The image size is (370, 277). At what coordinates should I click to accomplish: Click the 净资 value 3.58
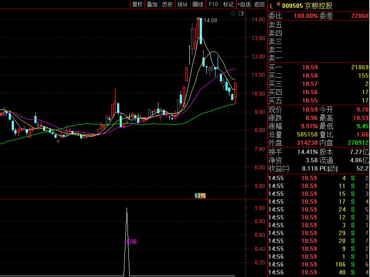point(312,161)
